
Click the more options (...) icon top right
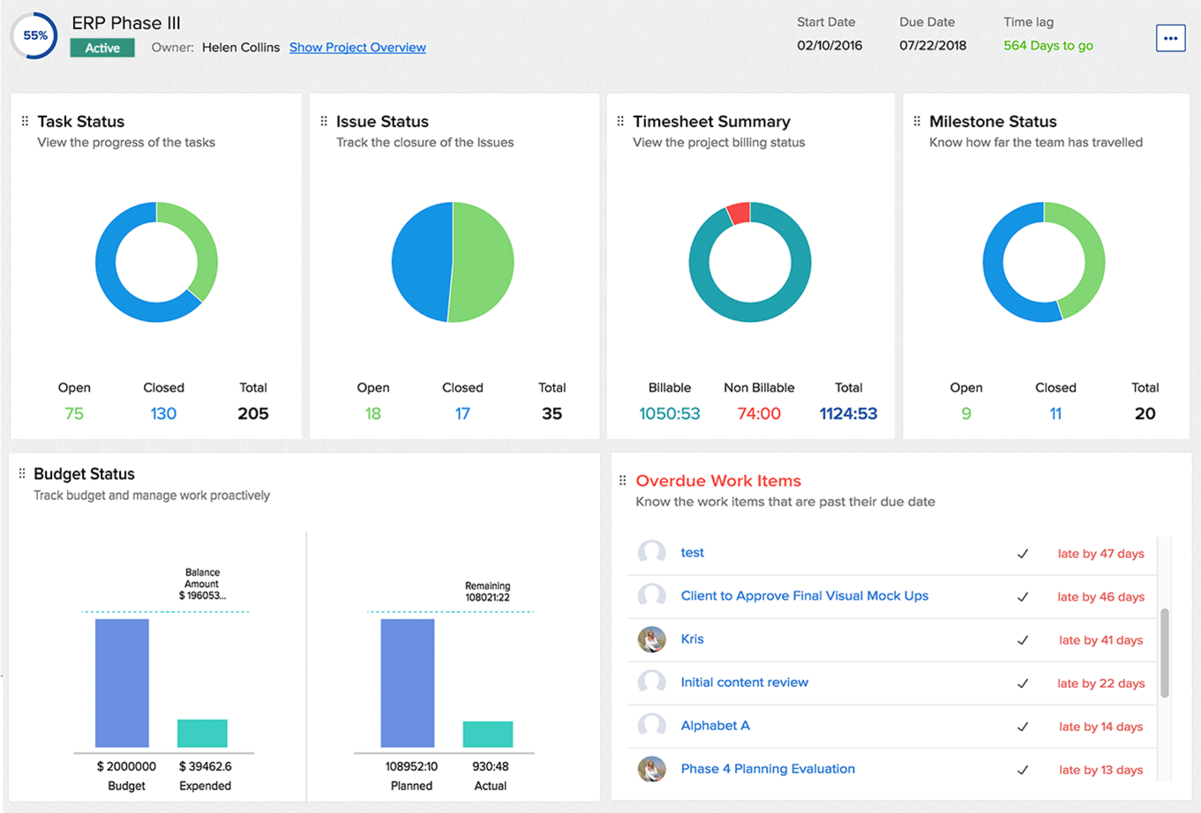1171,37
